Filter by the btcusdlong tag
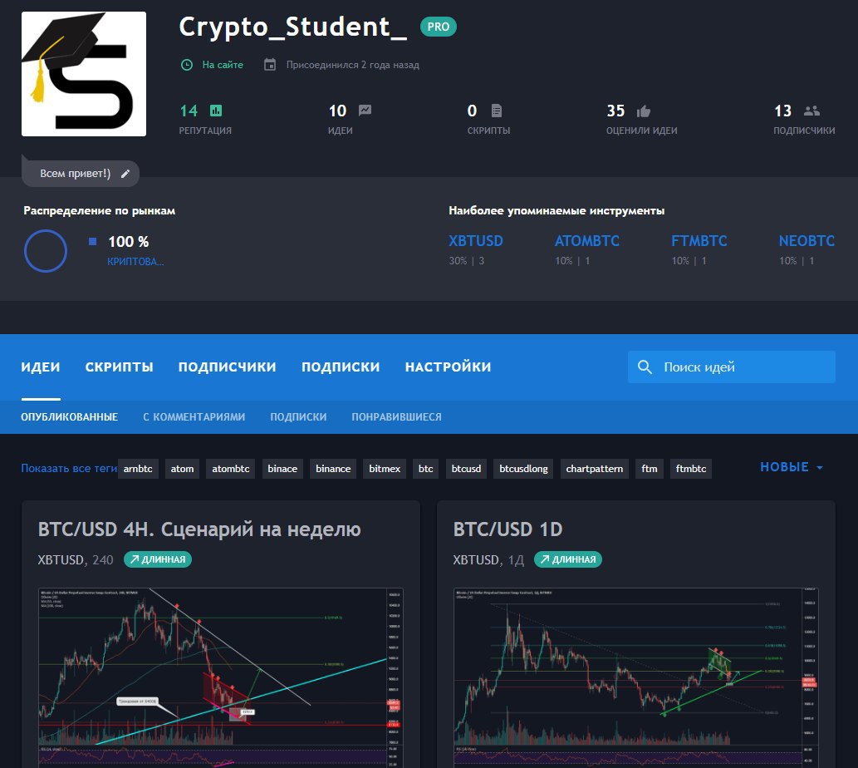Screen dimensions: 858x768 (x=523, y=469)
